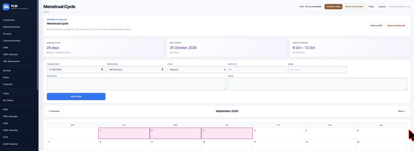Click the Add Cycle button
The height and width of the screenshot is (151, 414).
click(76, 96)
